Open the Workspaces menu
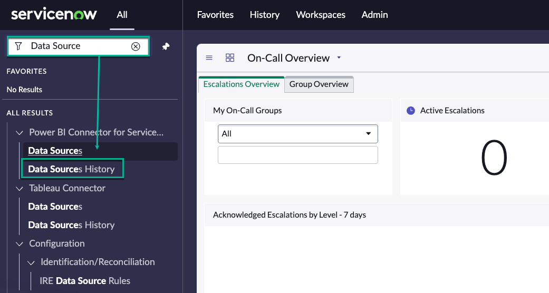Viewport: 549px width, 293px height. (321, 15)
